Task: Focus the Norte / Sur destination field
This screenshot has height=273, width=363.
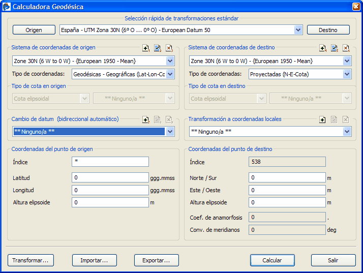Action: [287, 178]
